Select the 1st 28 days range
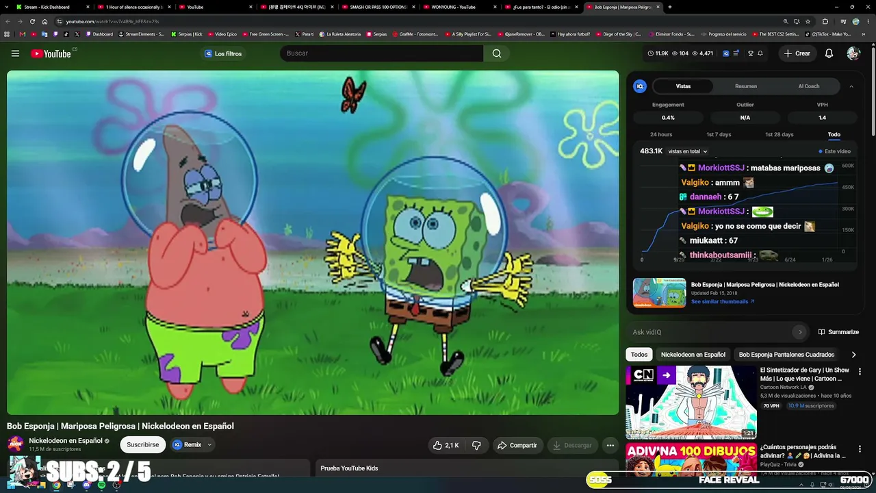The image size is (876, 493). pos(779,135)
